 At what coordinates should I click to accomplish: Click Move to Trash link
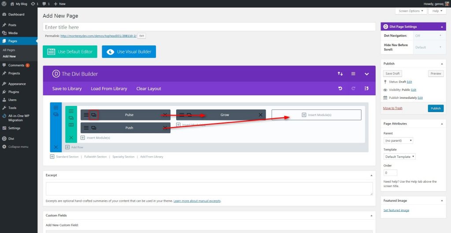392,108
